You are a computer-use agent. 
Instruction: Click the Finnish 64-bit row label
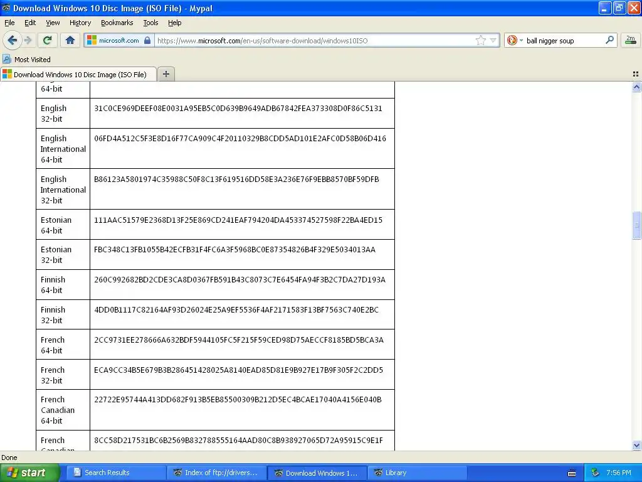tap(53, 285)
